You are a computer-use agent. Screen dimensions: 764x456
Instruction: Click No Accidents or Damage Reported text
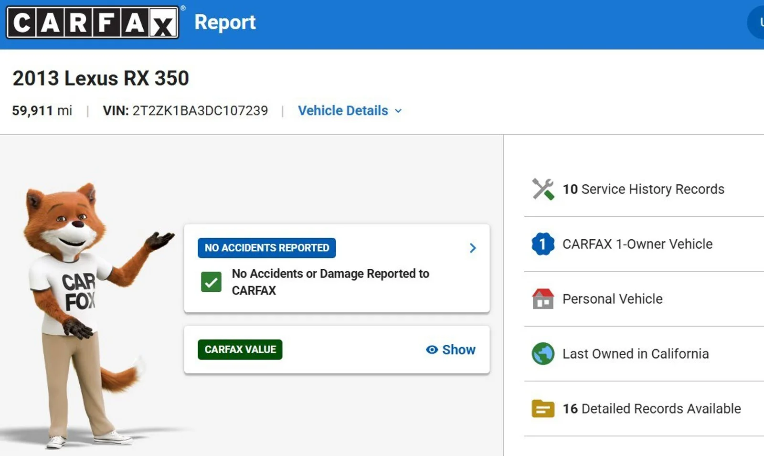tap(330, 282)
